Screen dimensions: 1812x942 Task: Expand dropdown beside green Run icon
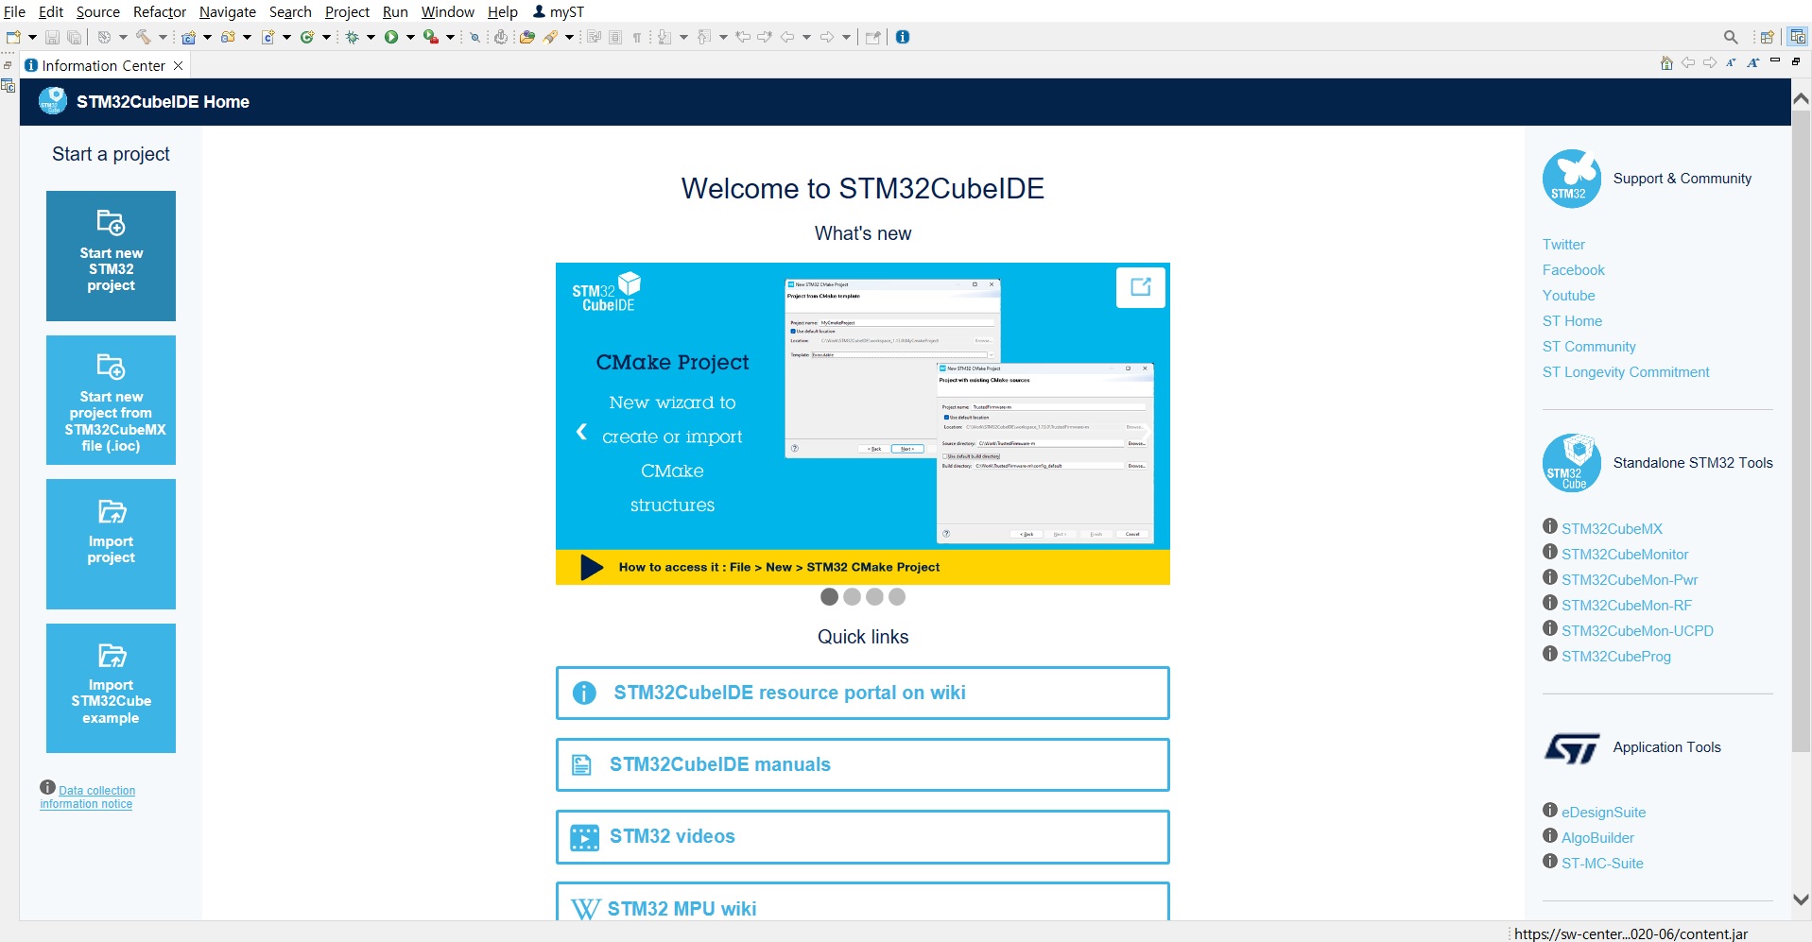[410, 37]
